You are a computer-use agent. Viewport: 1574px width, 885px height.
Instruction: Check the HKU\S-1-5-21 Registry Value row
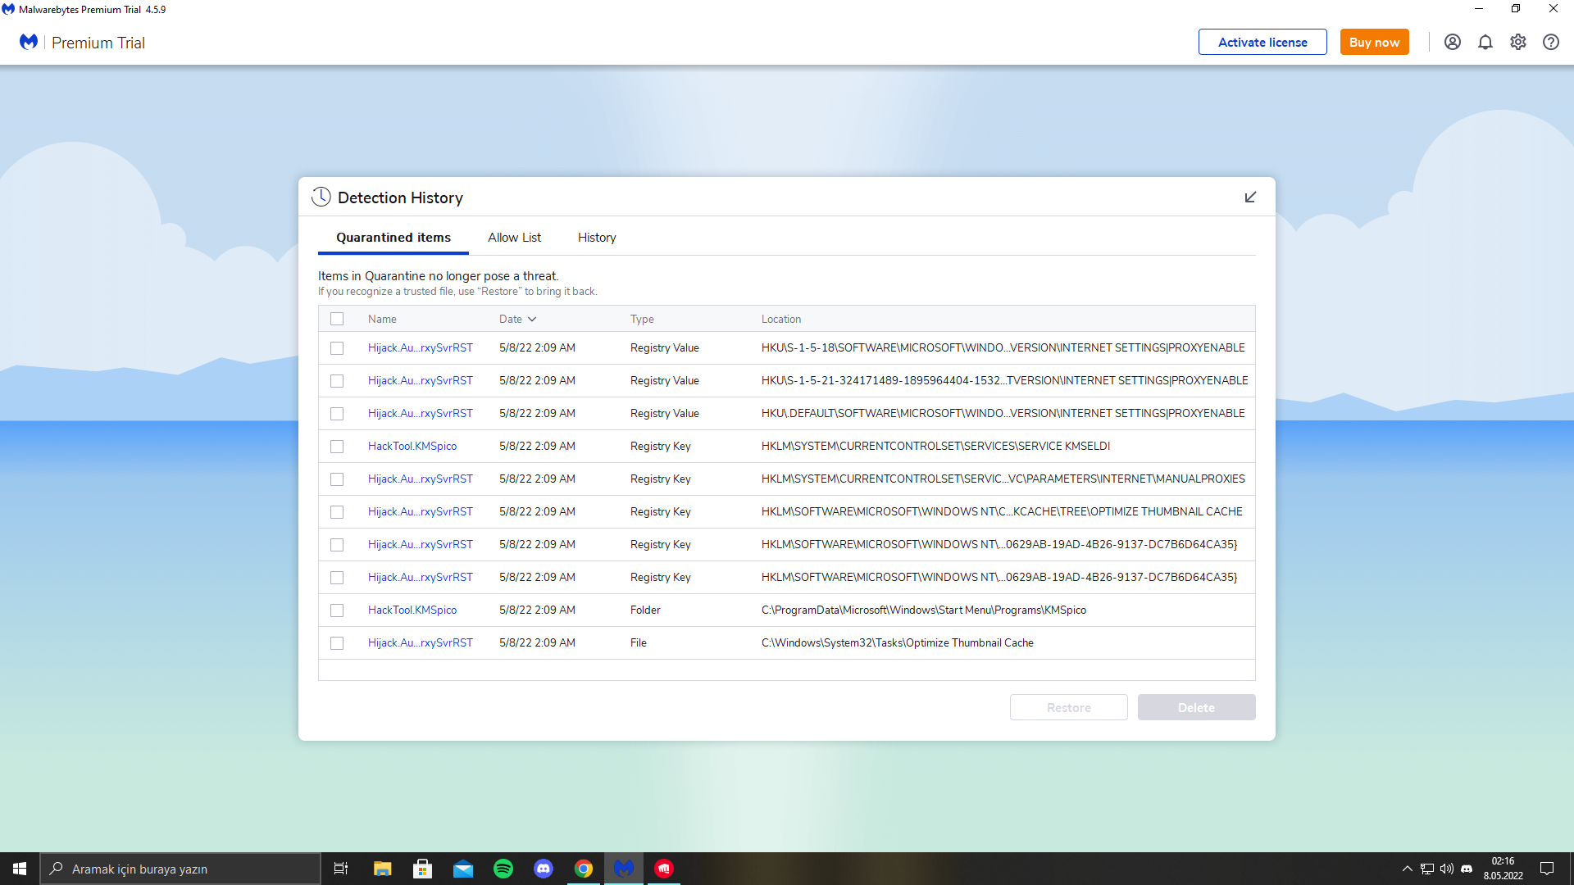337,381
